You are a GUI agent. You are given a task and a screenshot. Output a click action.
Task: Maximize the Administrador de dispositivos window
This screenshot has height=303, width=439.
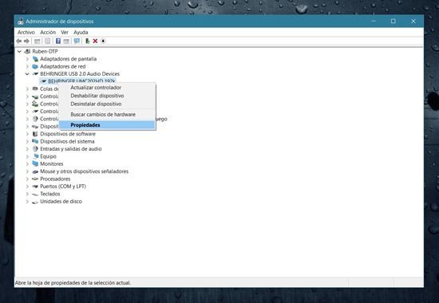(394, 22)
